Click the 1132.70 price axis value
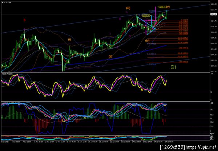218x151 pixels. (213, 10)
